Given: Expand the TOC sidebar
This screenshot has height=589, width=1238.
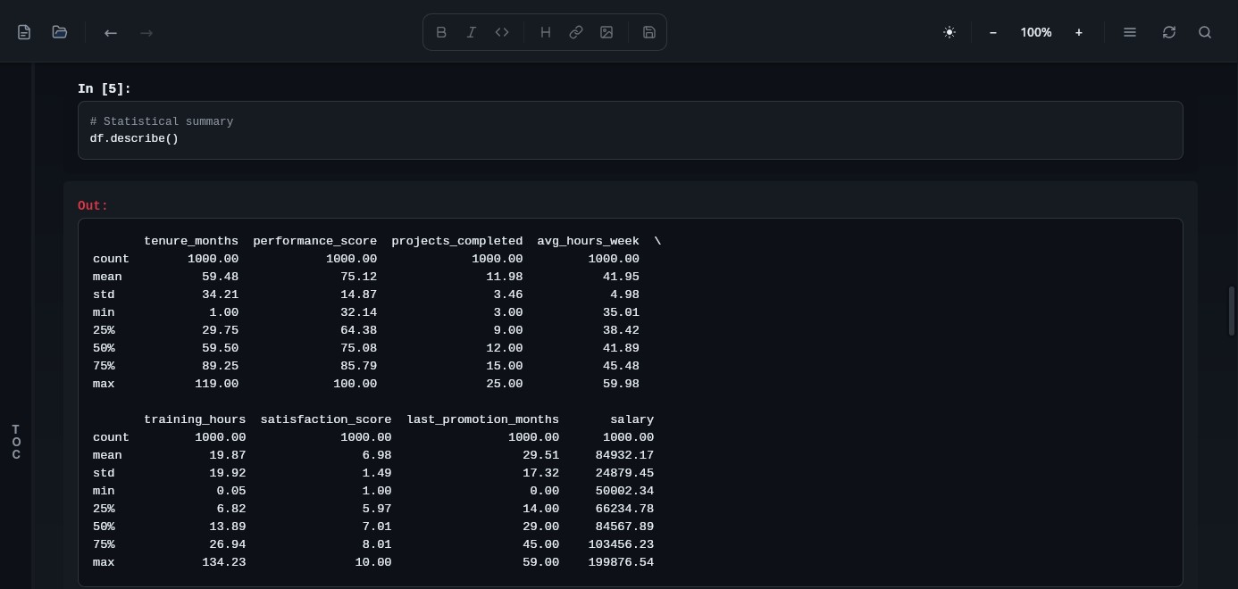Looking at the screenshot, I should coord(16,443).
